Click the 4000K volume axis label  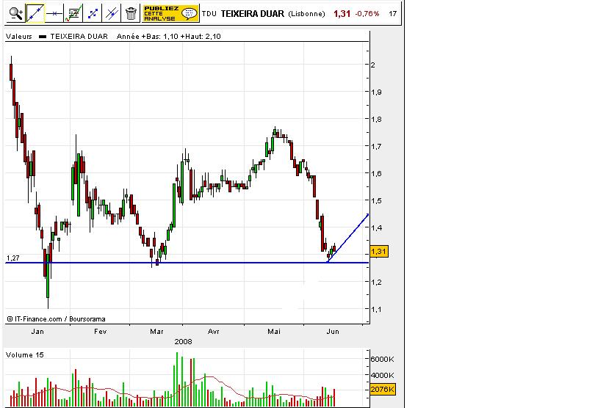click(x=382, y=375)
